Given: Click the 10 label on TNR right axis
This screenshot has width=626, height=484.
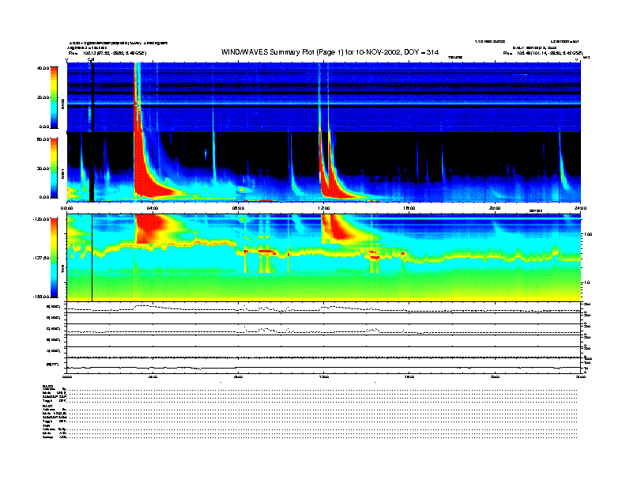Looking at the screenshot, I should pos(586,282).
